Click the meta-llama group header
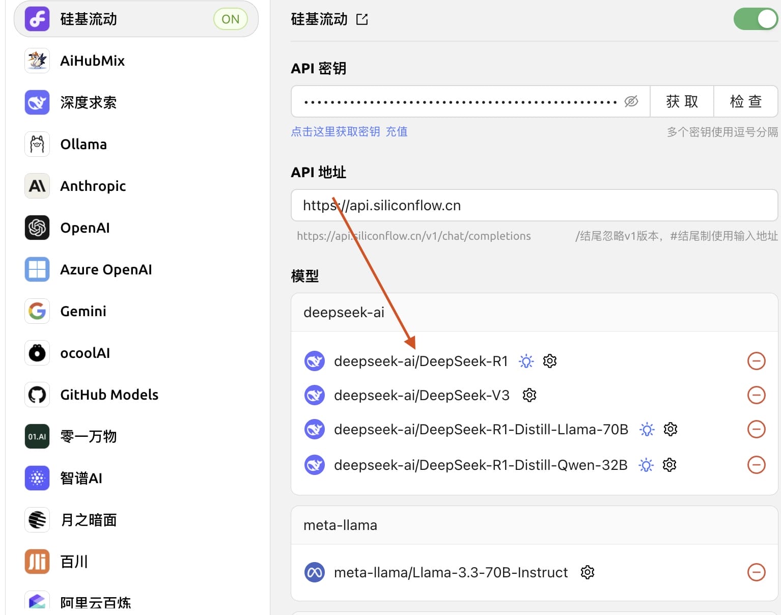Viewport: 781px width, 615px height. pos(534,525)
